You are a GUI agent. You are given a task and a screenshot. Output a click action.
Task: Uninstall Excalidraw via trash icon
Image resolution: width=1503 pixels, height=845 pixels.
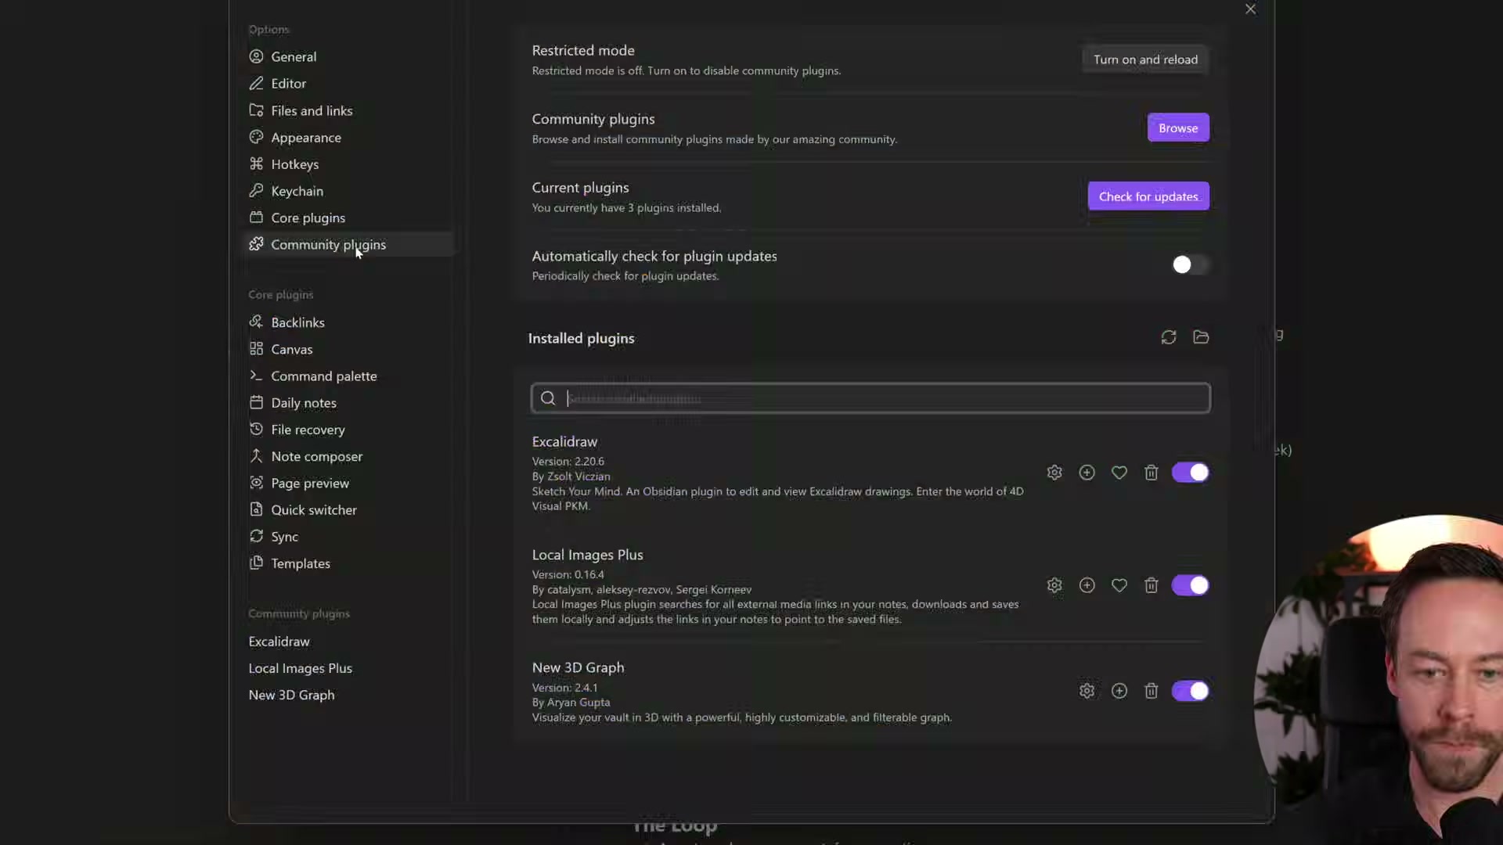pyautogui.click(x=1151, y=473)
